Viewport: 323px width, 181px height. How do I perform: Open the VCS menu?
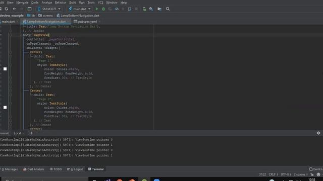(x=100, y=3)
